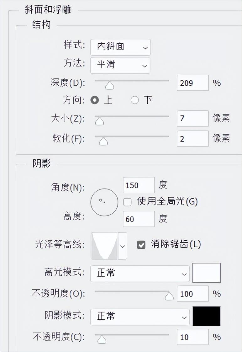Click the size field showing 7
Viewport: 242px width, 352px height.
192,119
